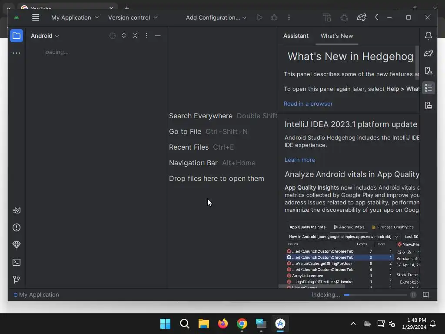Open Gradle tool window in right sidebar
This screenshot has width=445, height=334.
(x=428, y=53)
